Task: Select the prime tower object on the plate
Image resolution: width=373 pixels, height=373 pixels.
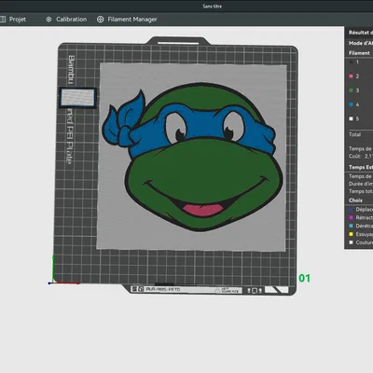Action: (x=77, y=98)
